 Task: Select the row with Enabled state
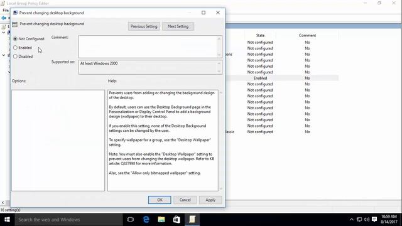pyautogui.click(x=282, y=78)
